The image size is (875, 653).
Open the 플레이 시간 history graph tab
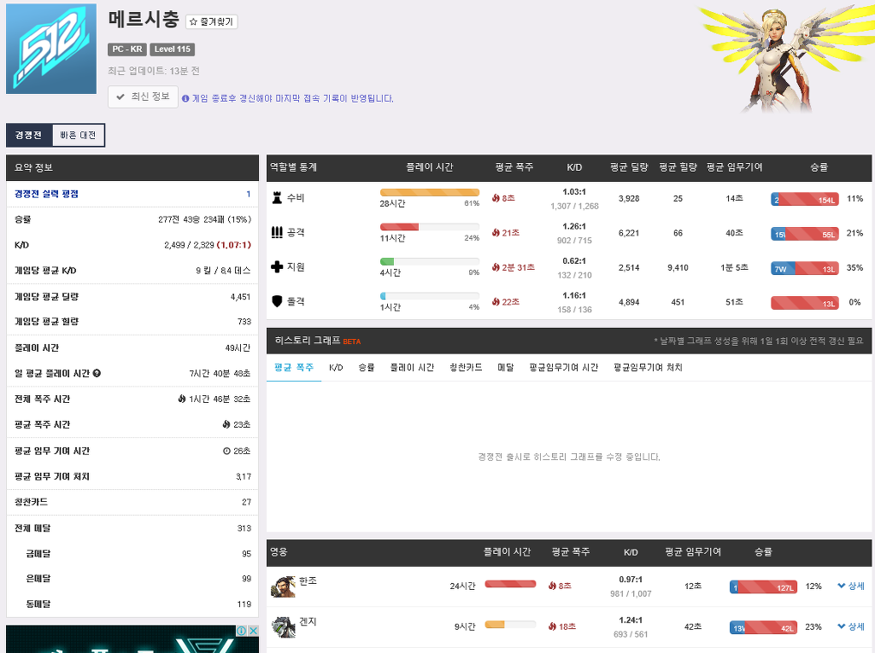pos(412,368)
